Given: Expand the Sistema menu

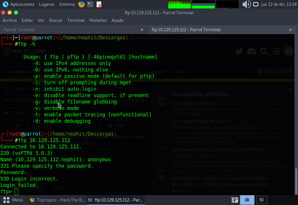Looking at the screenshot, I should 67,4.
